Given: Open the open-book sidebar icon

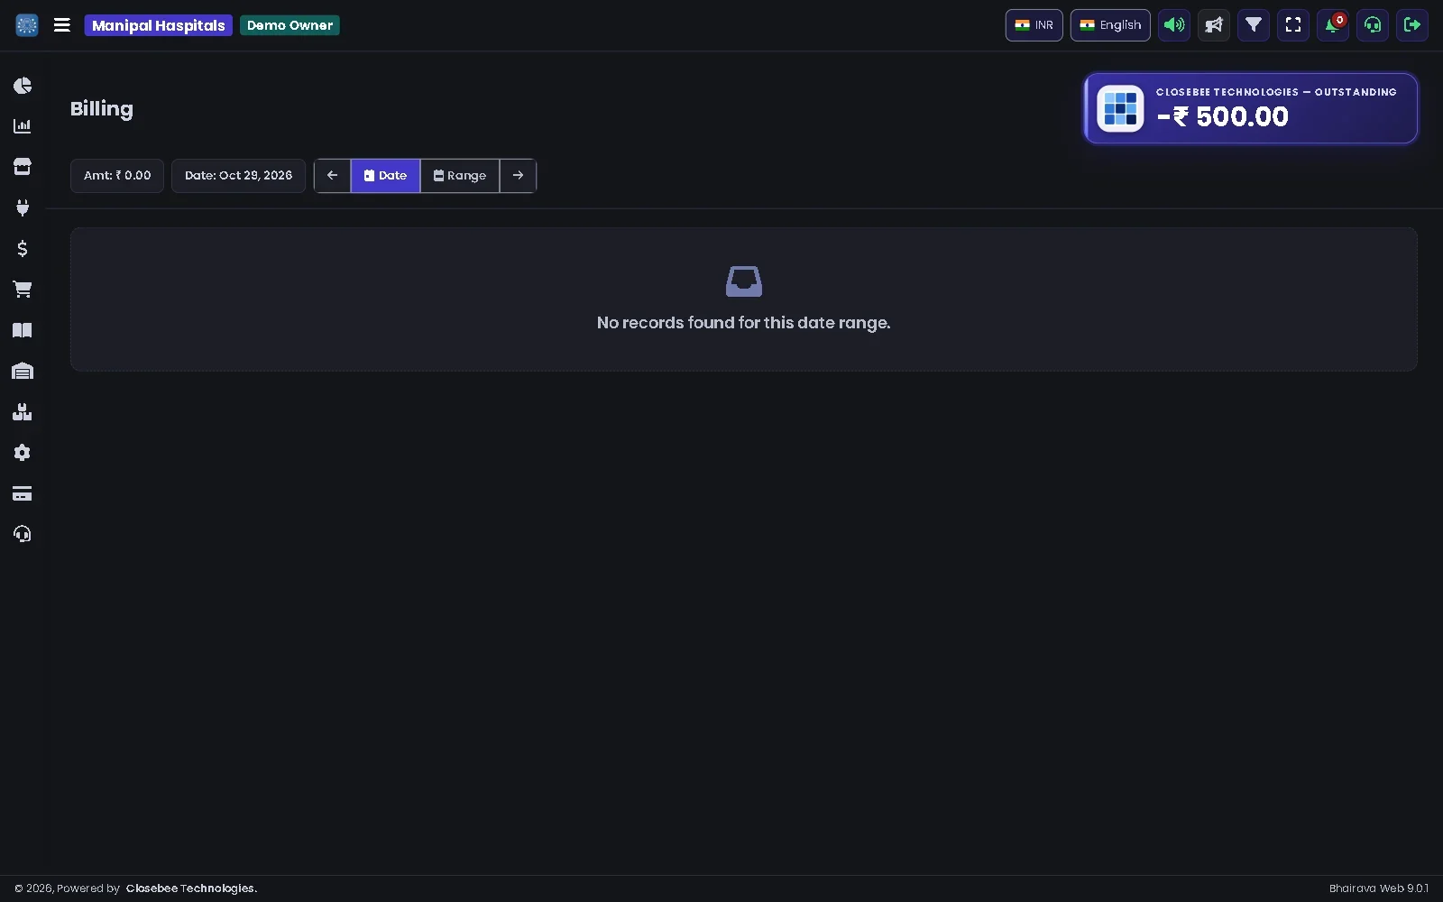Looking at the screenshot, I should pos(23,330).
